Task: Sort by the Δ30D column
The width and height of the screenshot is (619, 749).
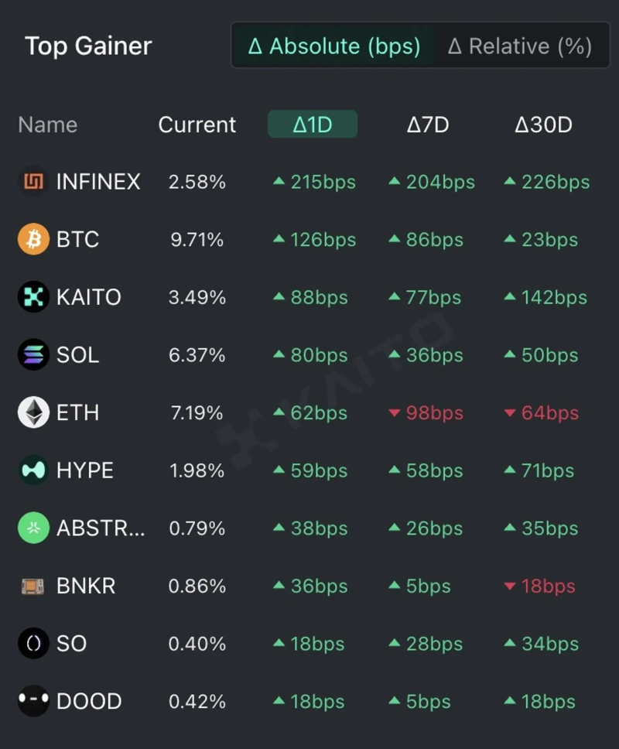Action: pos(543,125)
